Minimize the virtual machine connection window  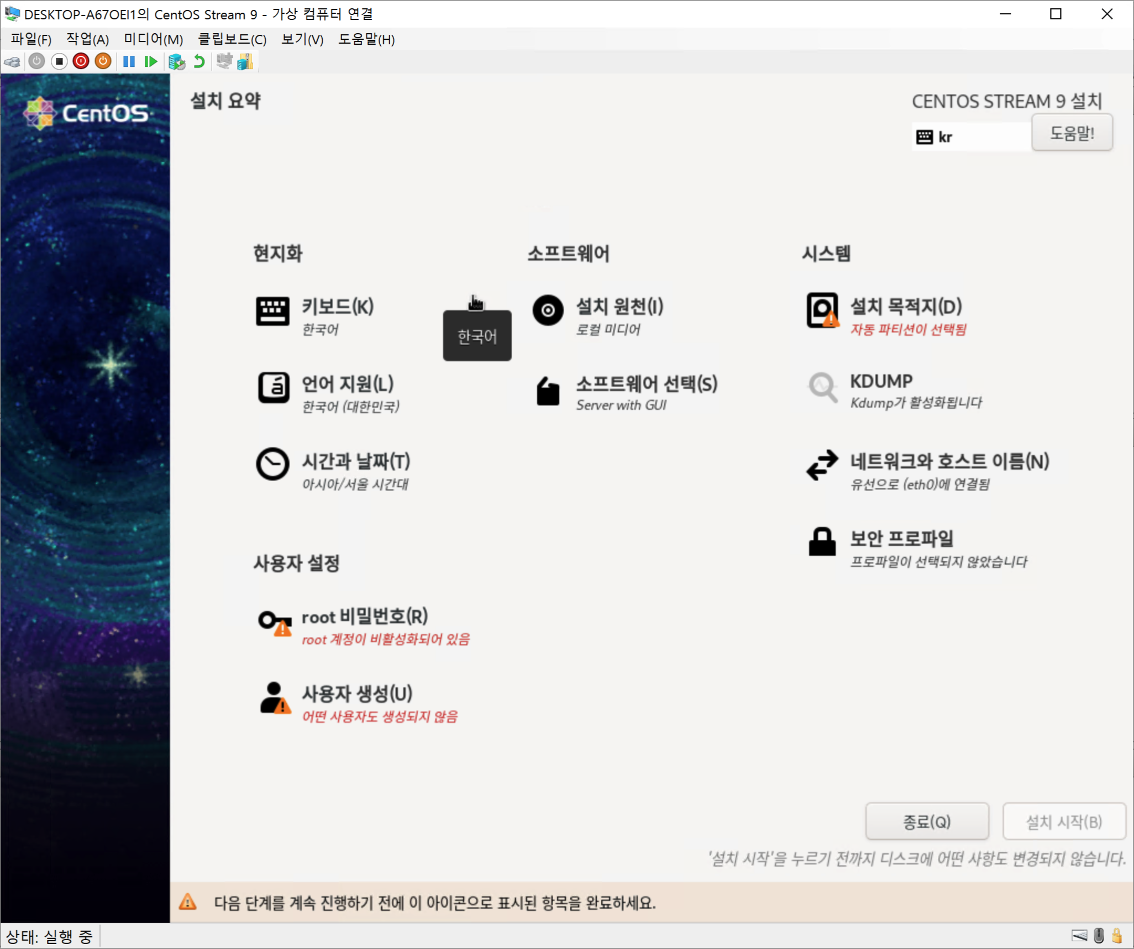(x=1005, y=14)
